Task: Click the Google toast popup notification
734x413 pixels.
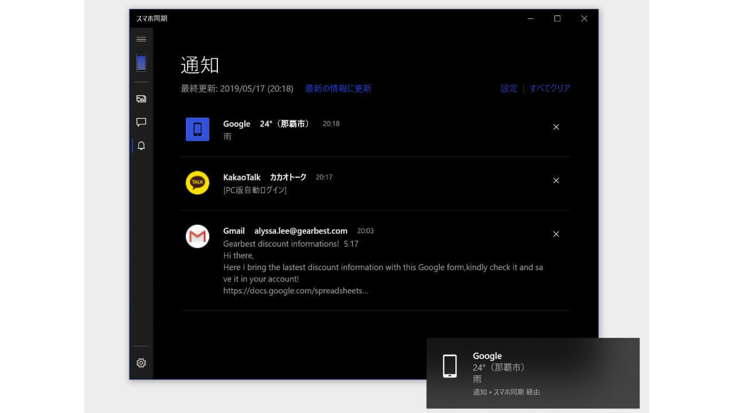Action: (x=532, y=373)
